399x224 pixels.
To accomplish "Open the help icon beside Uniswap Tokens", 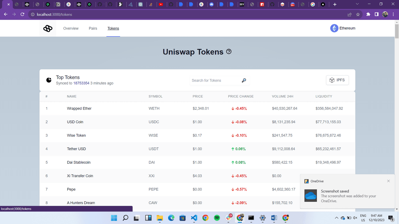I will point(229,51).
